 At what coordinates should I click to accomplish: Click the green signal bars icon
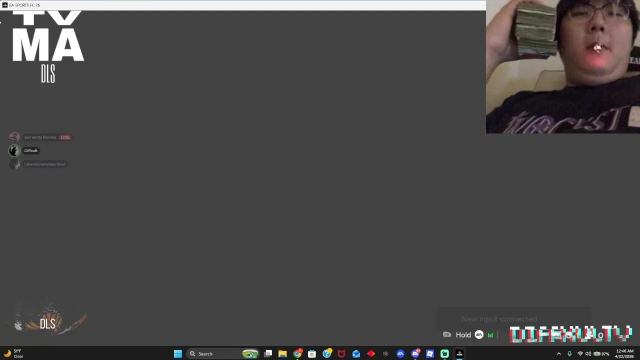(x=490, y=335)
